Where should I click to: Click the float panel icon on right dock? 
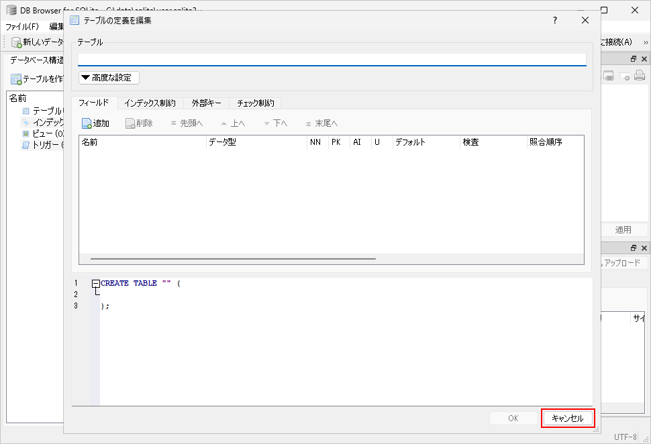633,59
